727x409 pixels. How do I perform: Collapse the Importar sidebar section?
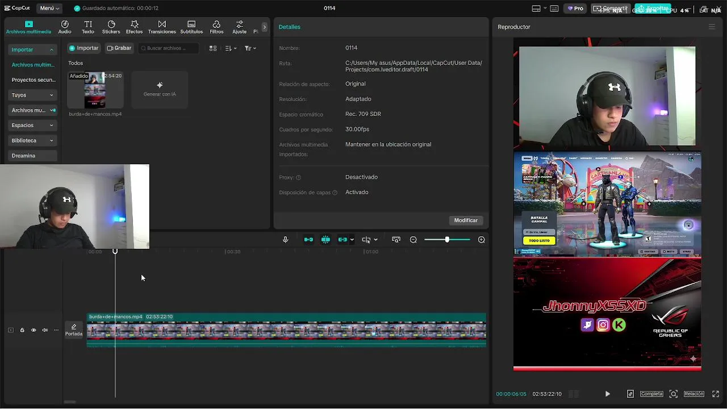tap(32, 49)
